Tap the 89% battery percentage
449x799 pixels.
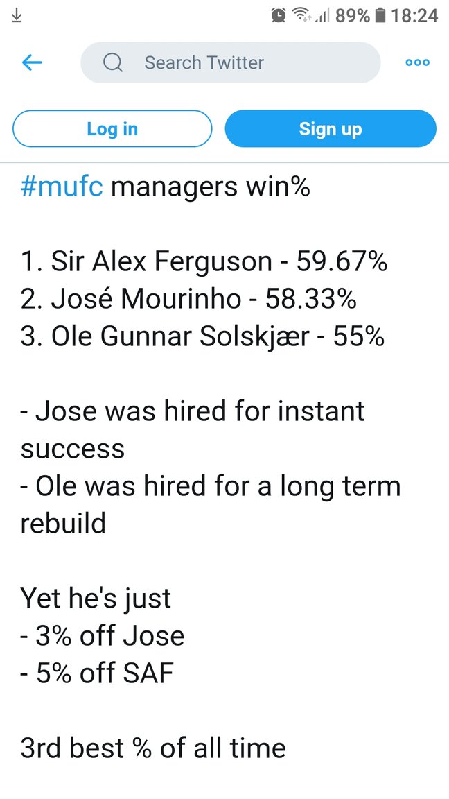353,15
